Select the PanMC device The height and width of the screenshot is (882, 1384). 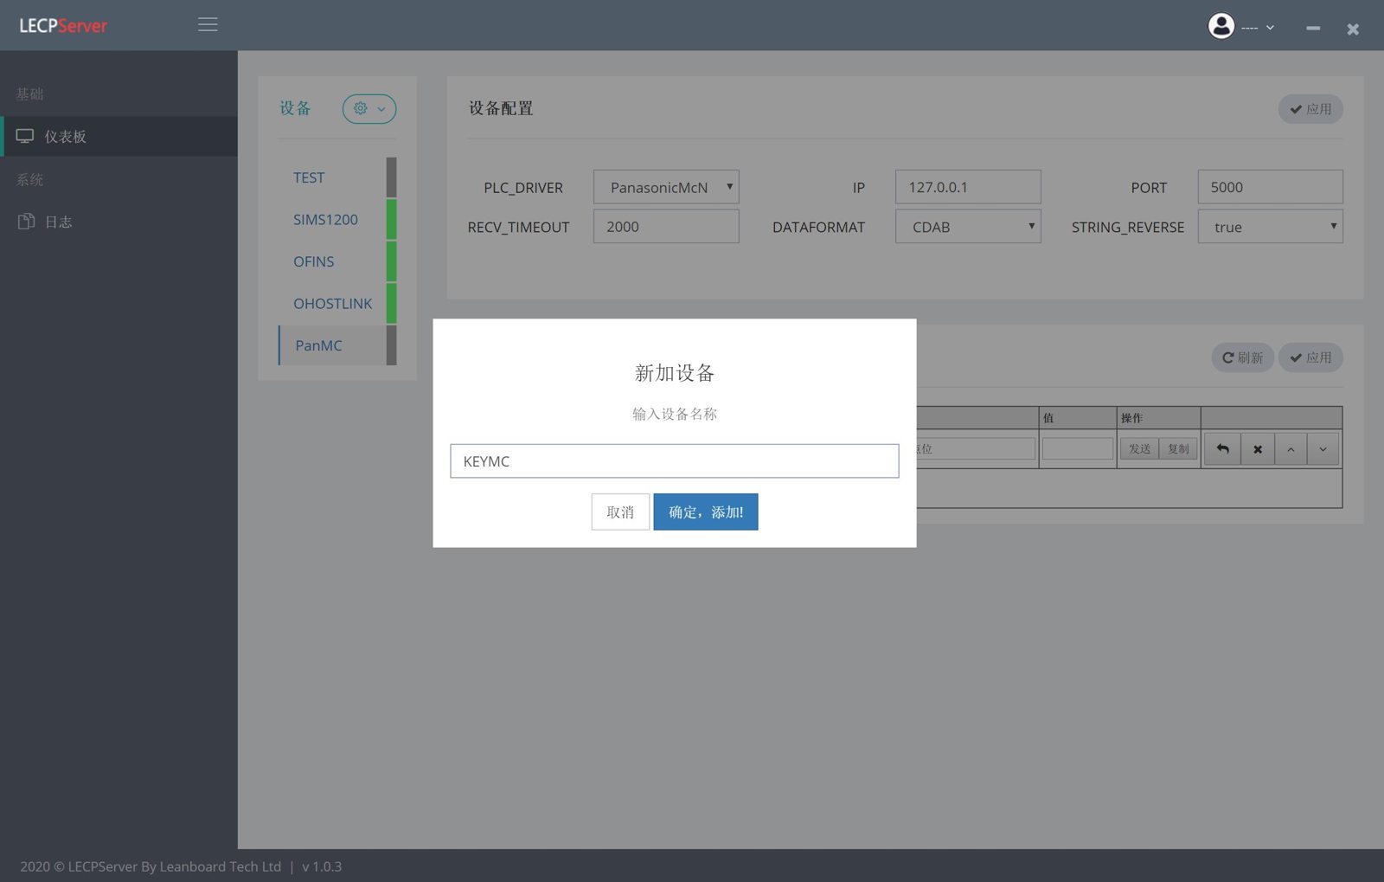(x=332, y=345)
